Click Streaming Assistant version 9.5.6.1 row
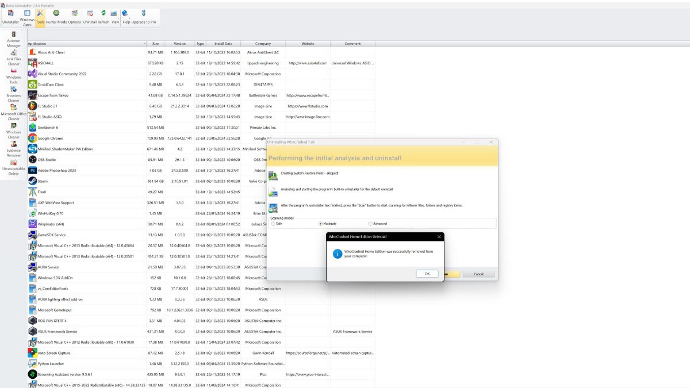The height and width of the screenshot is (388, 690). 201,374
